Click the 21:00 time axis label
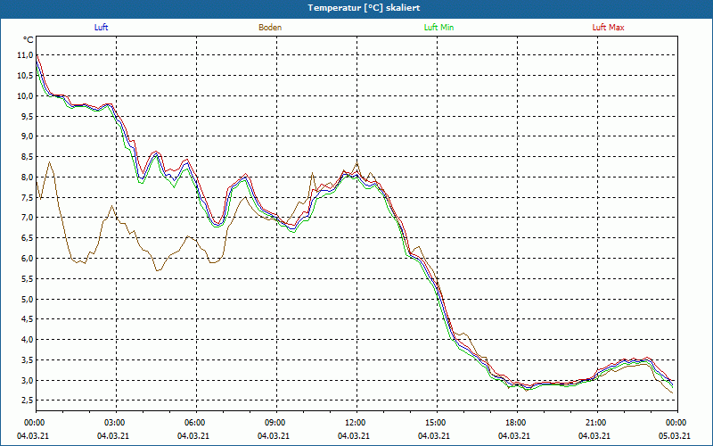The height and width of the screenshot is (446, 713). [597, 423]
